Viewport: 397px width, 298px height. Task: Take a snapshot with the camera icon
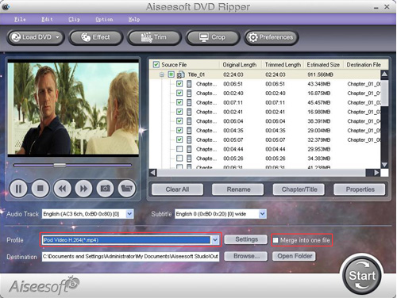coord(106,189)
